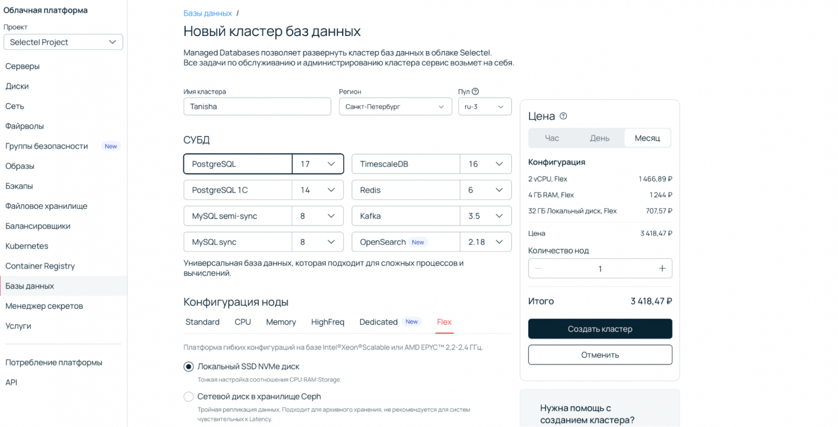The image size is (838, 427).
Task: Open the Регион dropdown
Action: pyautogui.click(x=395, y=106)
